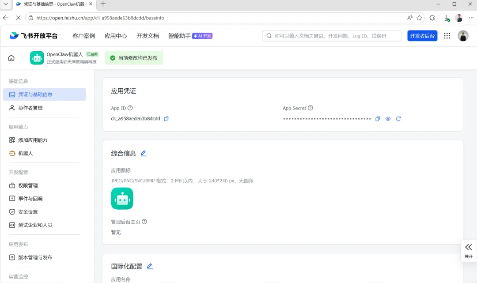Click the AI 开发 badge

(202, 36)
